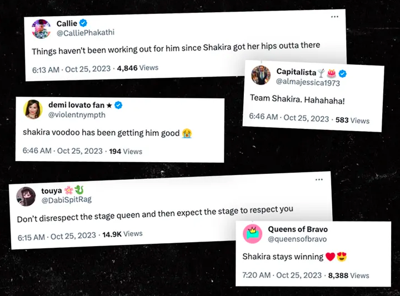The width and height of the screenshot is (400, 296).
Task: Open more options on touya's tweet
Action: click(319, 180)
